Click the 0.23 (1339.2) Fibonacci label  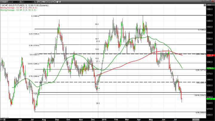34,34
